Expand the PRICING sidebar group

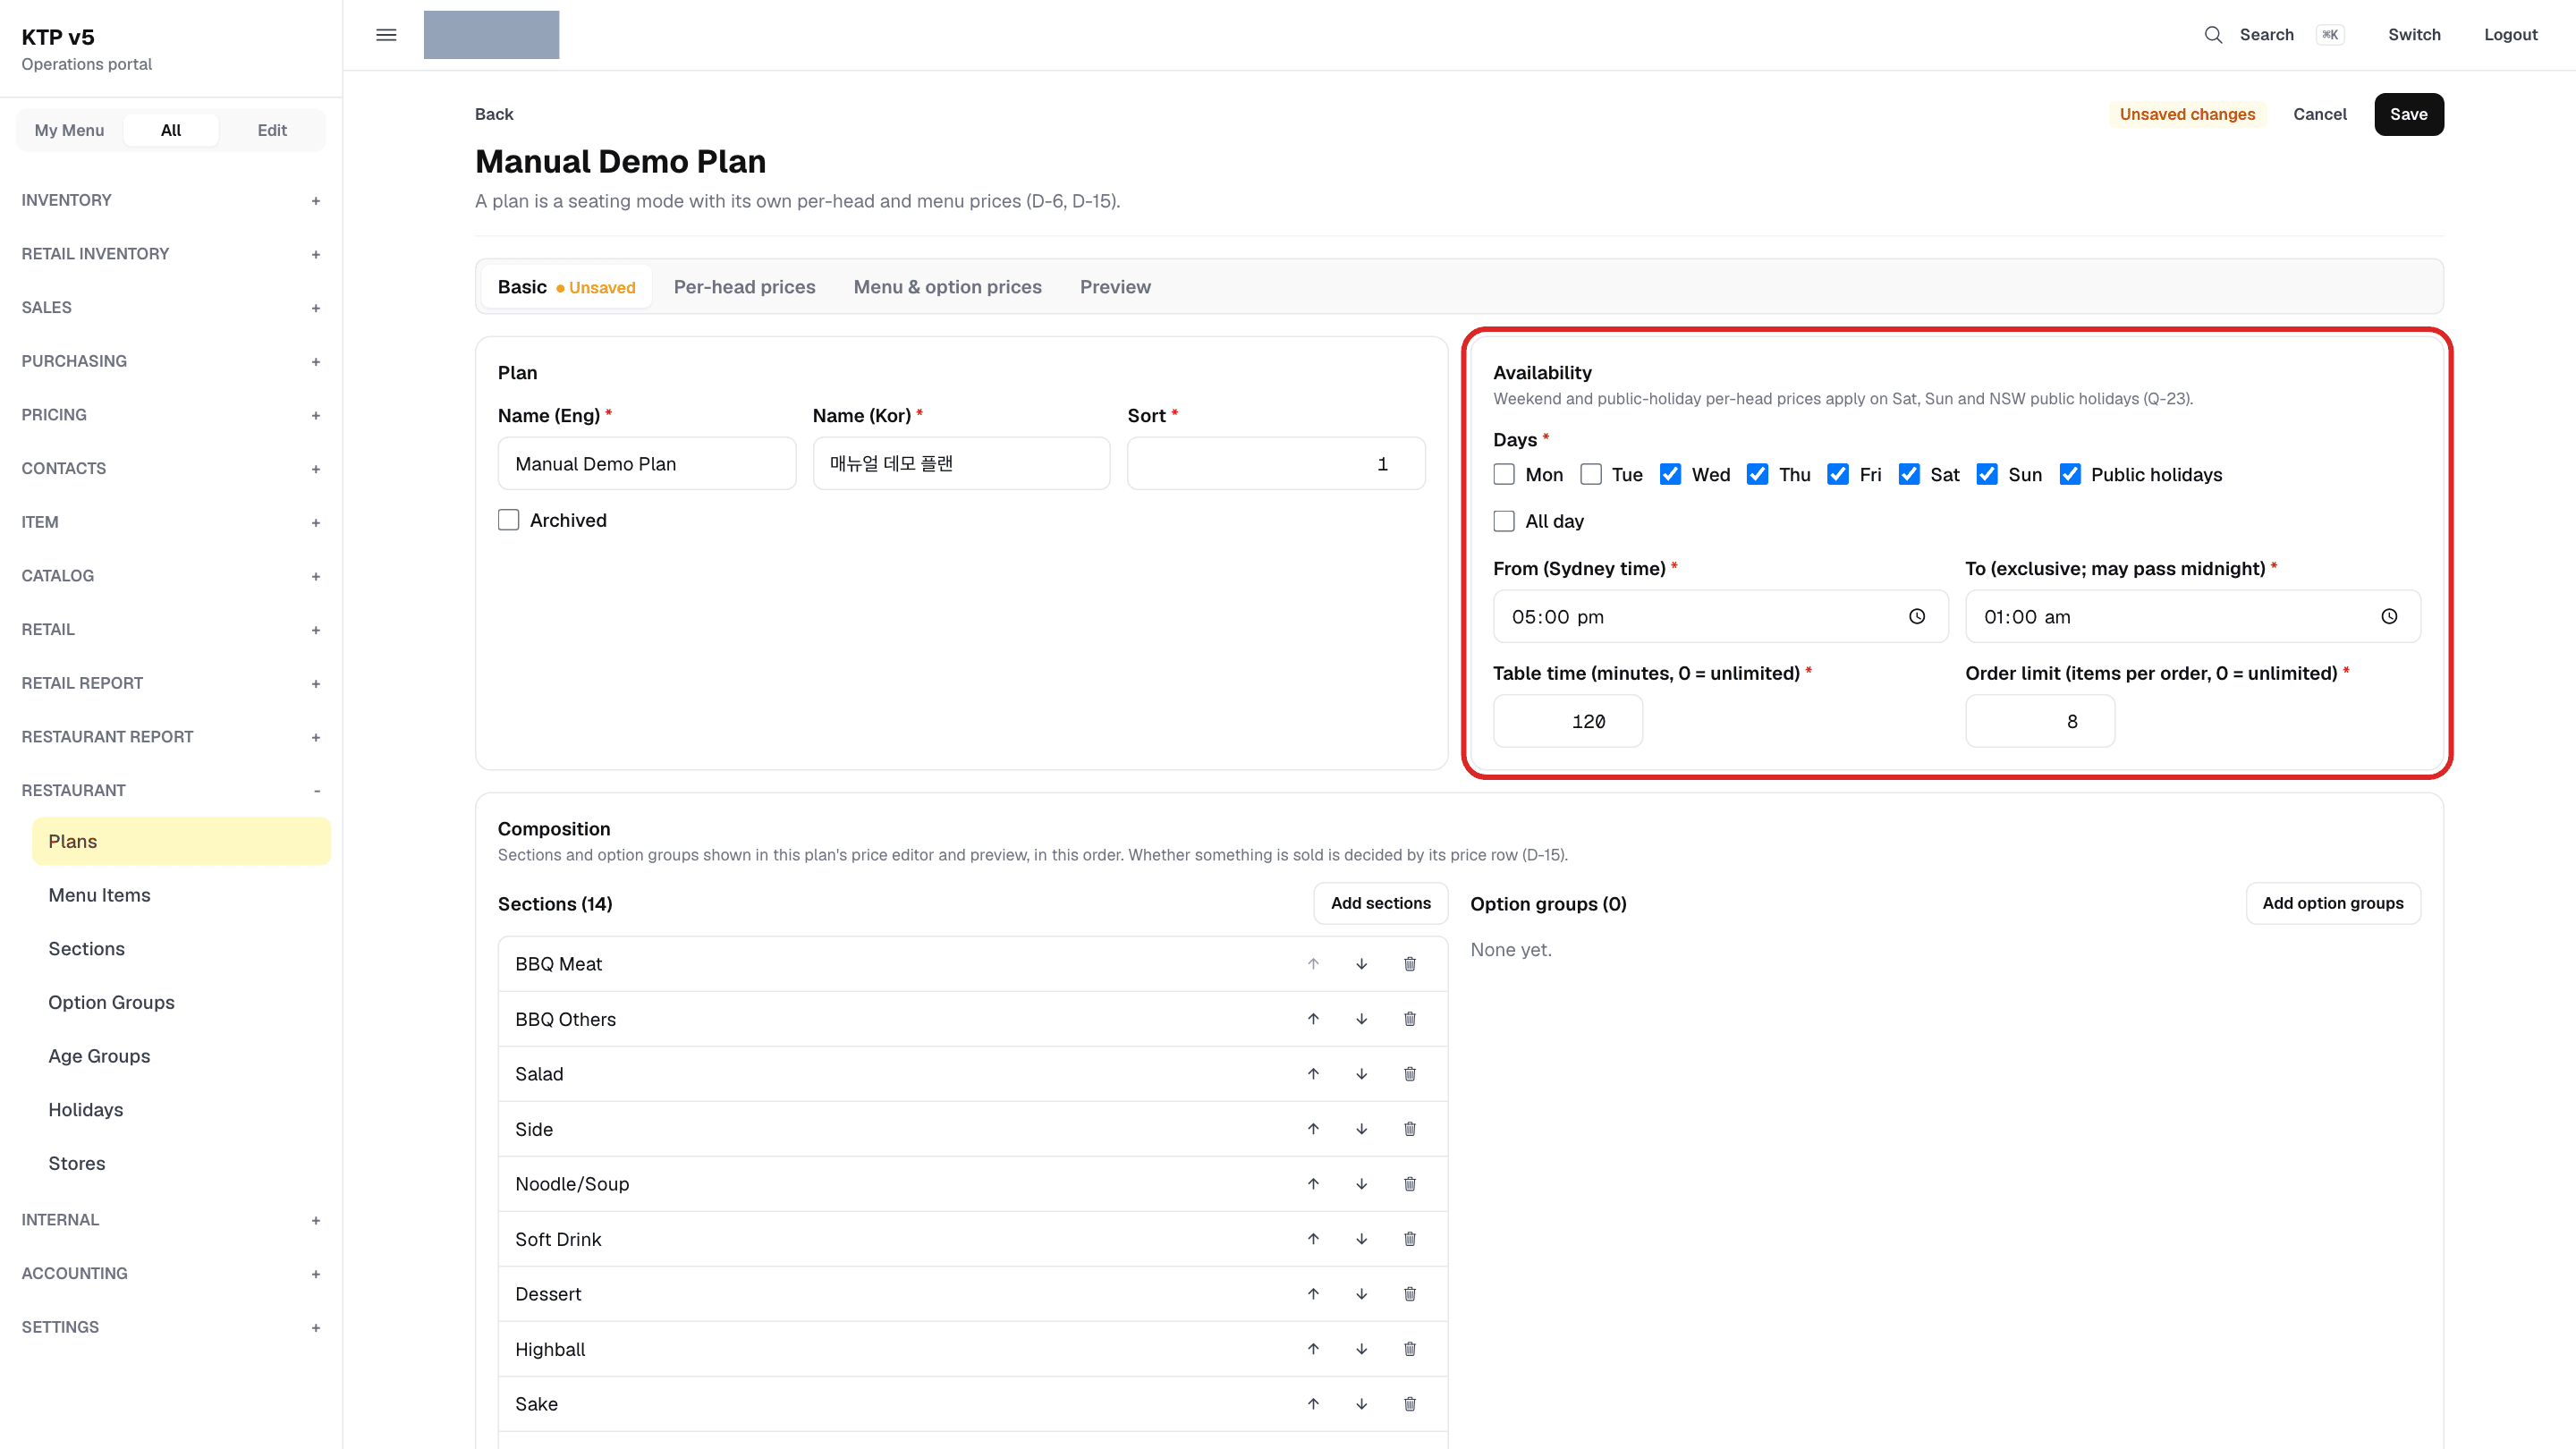tap(171, 415)
